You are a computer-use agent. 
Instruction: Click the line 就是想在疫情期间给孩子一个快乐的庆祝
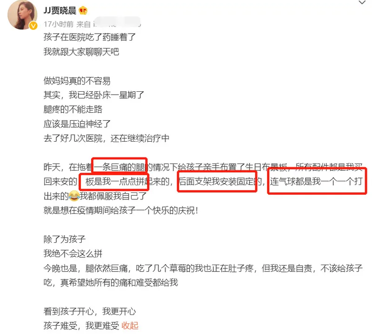click(x=121, y=211)
